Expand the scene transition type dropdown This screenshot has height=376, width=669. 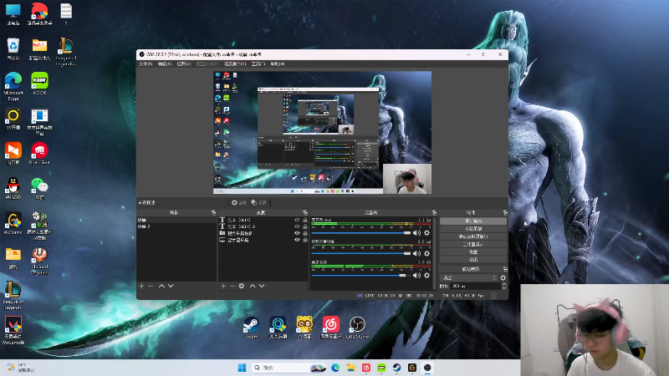tap(468, 277)
